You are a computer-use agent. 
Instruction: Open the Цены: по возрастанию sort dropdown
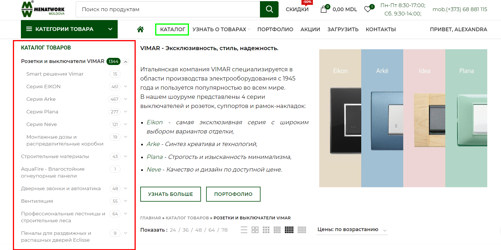coord(352,230)
